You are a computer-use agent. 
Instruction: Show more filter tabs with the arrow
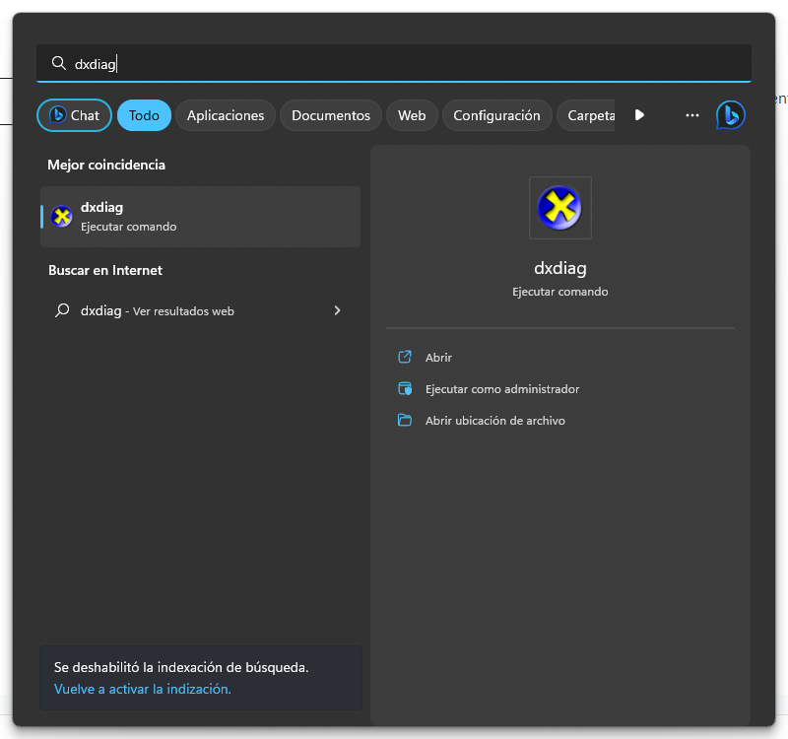pos(639,115)
